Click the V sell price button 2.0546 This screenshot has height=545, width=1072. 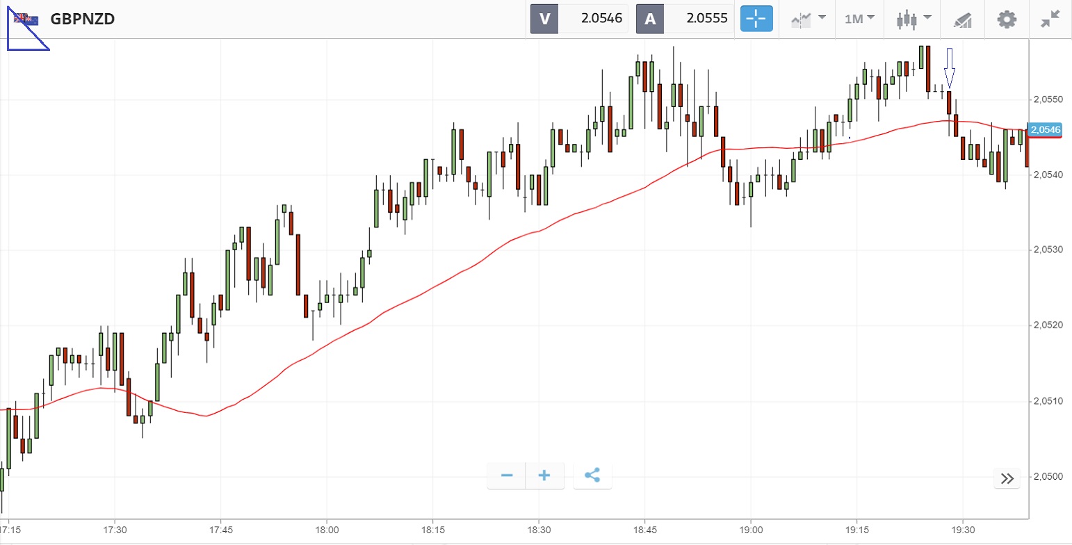[579, 19]
